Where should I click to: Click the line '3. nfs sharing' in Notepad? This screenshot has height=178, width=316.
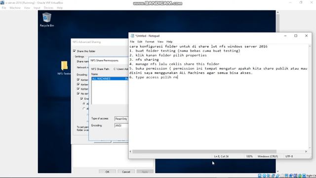coord(144,59)
